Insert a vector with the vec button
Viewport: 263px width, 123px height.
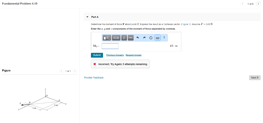point(131,38)
